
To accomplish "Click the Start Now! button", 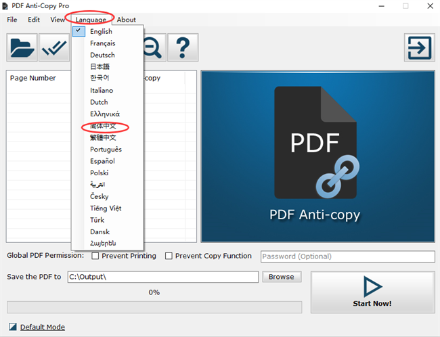I will [373, 292].
